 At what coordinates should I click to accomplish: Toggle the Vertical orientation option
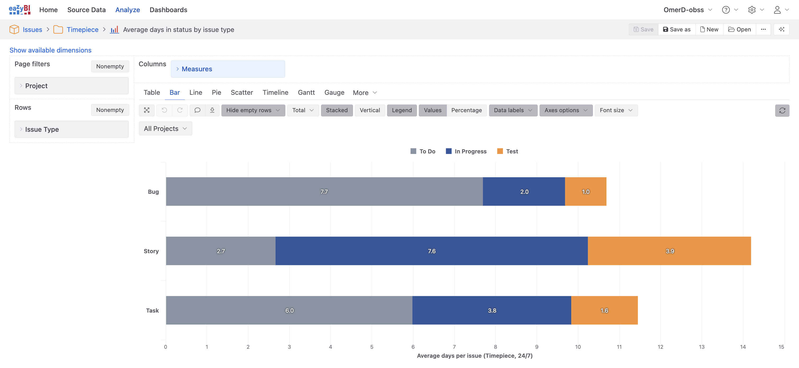pyautogui.click(x=370, y=110)
